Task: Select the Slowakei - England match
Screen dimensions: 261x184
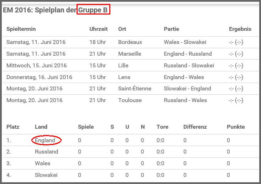Action: 187,89
